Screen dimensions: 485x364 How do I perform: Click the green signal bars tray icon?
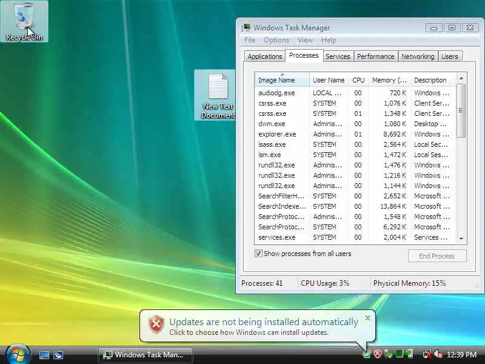tap(410, 354)
